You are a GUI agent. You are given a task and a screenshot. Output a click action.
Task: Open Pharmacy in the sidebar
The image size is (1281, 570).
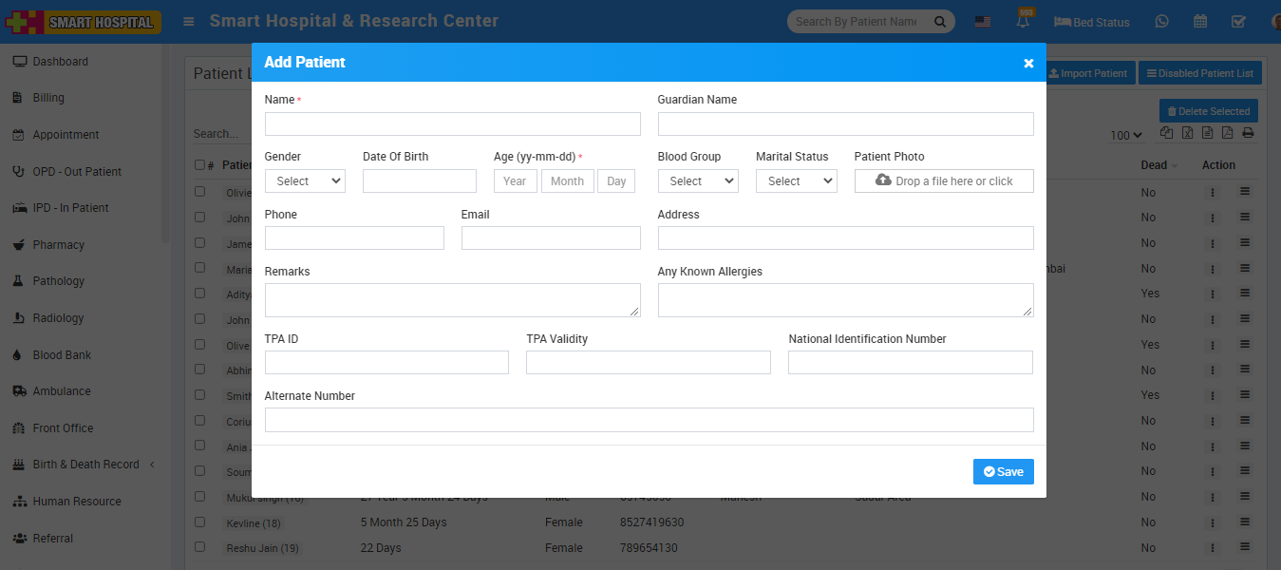click(58, 245)
